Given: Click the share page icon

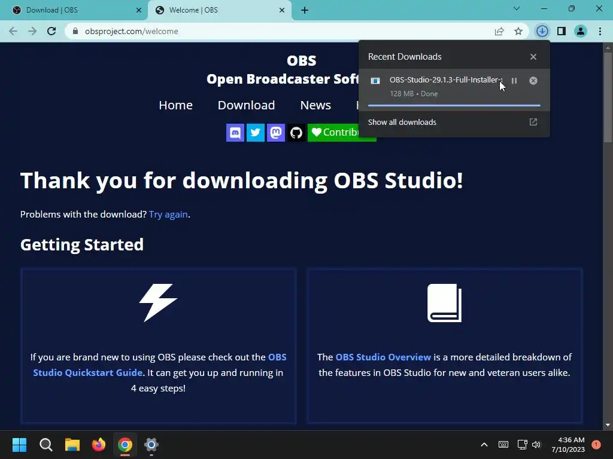Looking at the screenshot, I should pos(499,31).
